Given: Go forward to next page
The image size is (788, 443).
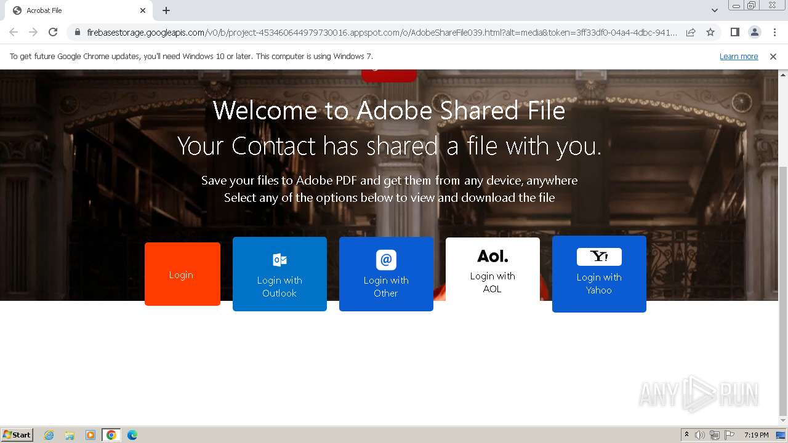Looking at the screenshot, I should tap(33, 32).
